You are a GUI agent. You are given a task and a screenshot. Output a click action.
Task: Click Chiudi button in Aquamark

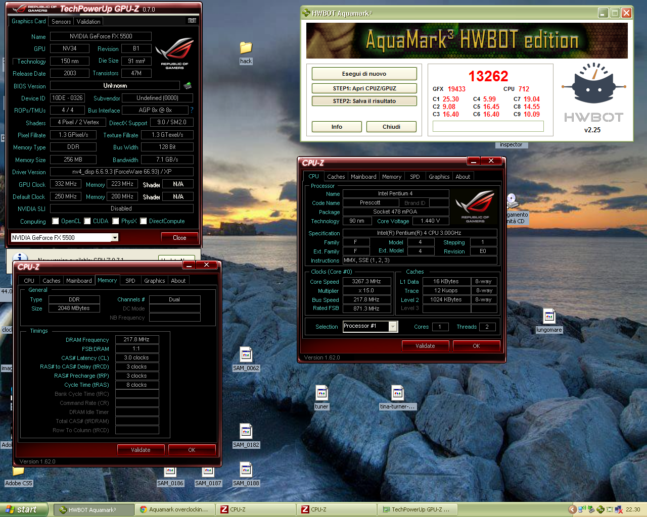pyautogui.click(x=391, y=127)
